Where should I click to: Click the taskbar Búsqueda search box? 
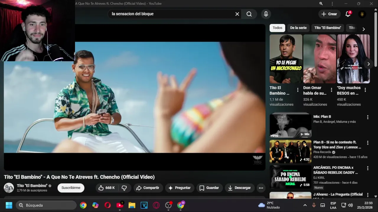coord(46,205)
